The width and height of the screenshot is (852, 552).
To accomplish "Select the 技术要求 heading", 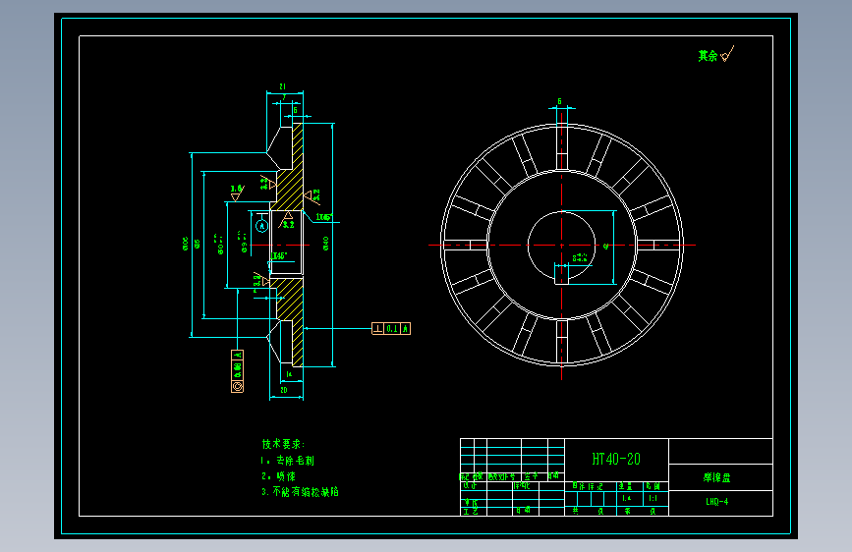I will 283,444.
